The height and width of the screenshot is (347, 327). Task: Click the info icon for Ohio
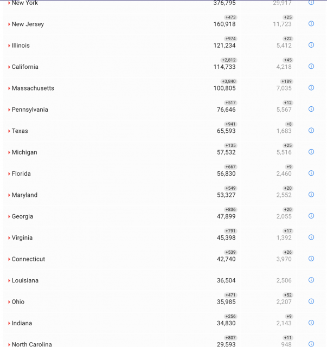[311, 301]
